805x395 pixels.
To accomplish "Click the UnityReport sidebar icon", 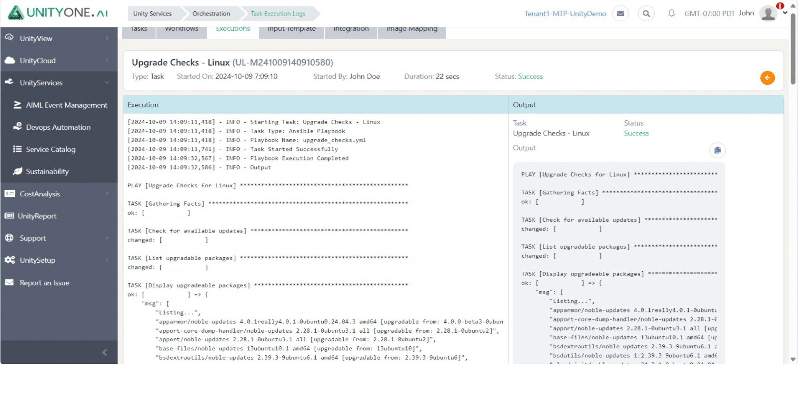I will (x=9, y=216).
